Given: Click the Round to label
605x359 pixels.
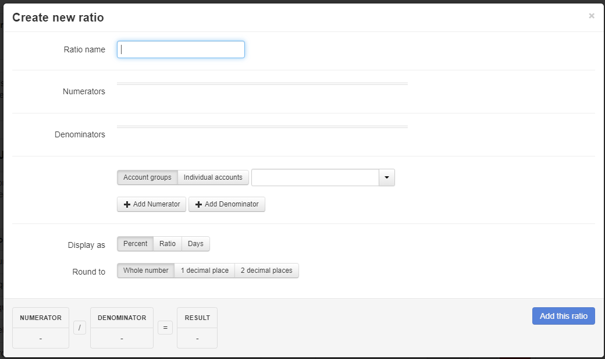Looking at the screenshot, I should click(x=89, y=272).
